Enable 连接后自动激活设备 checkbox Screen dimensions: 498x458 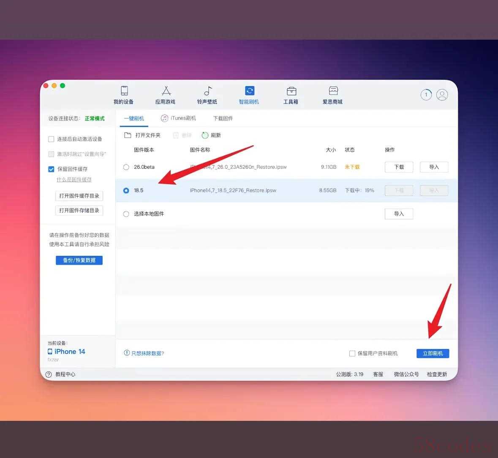[51, 139]
